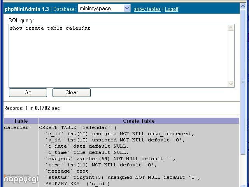The height and width of the screenshot is (187, 249).
Task: Log off via the Logoff link
Action: click(172, 9)
